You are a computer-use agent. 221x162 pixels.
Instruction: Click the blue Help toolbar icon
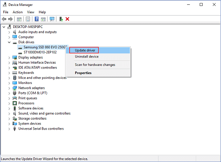click(36, 19)
